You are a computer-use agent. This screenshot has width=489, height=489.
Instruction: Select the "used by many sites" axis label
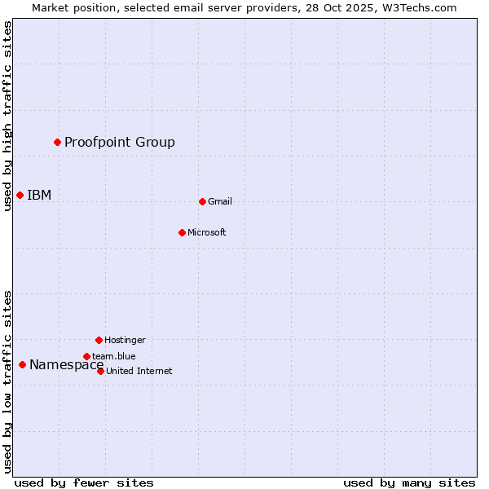click(x=409, y=482)
